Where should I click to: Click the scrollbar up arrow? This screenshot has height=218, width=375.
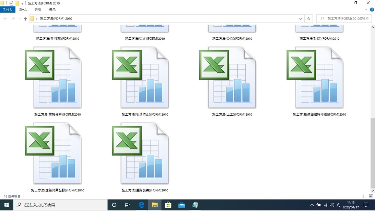(372, 27)
